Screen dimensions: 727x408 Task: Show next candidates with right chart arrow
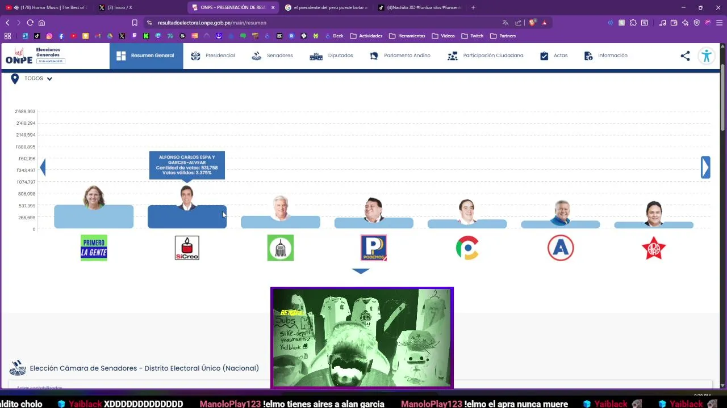705,168
